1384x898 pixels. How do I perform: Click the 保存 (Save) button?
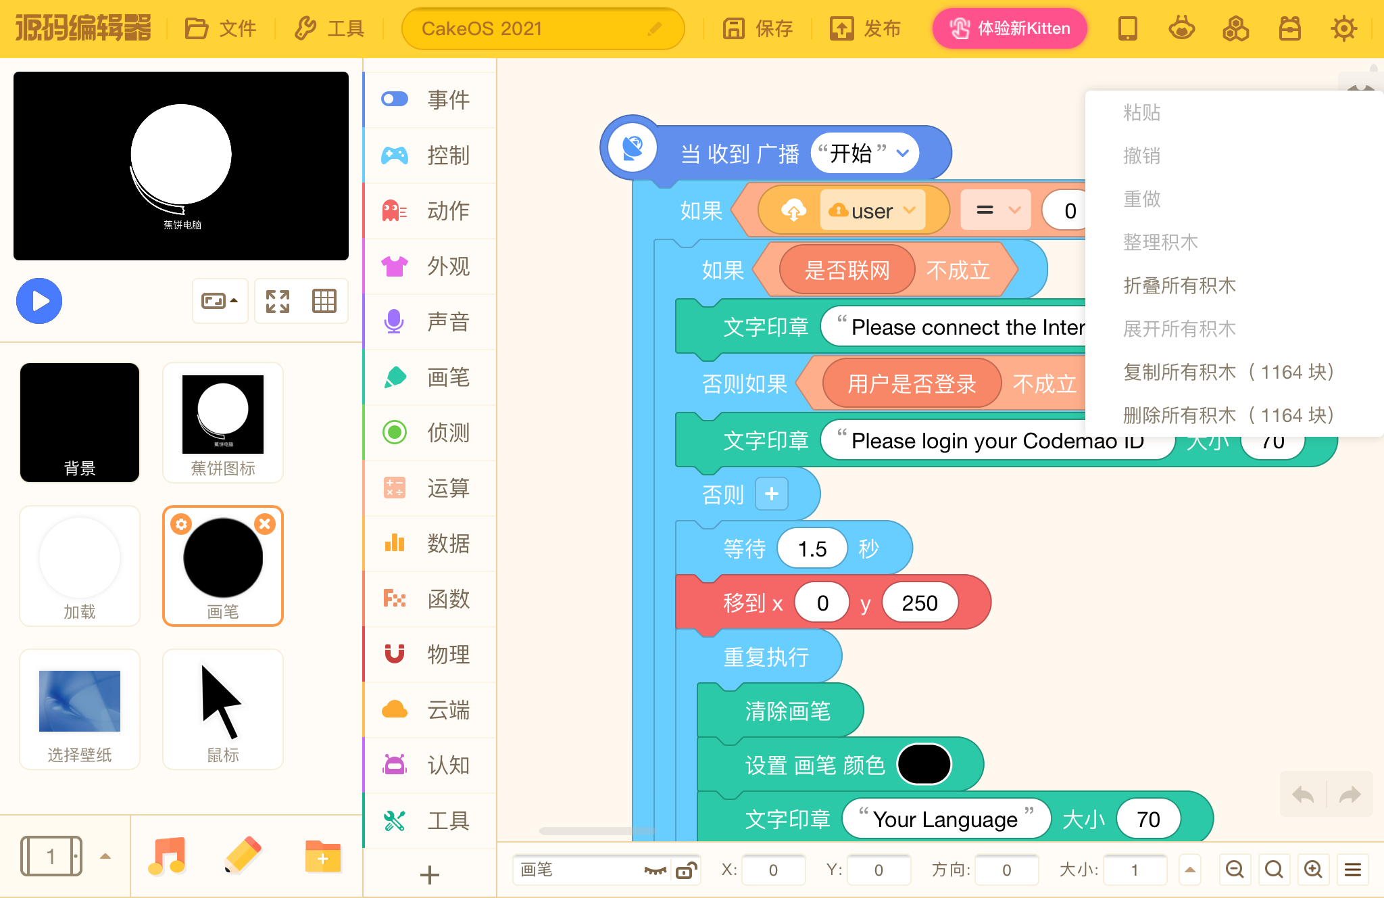(x=758, y=28)
